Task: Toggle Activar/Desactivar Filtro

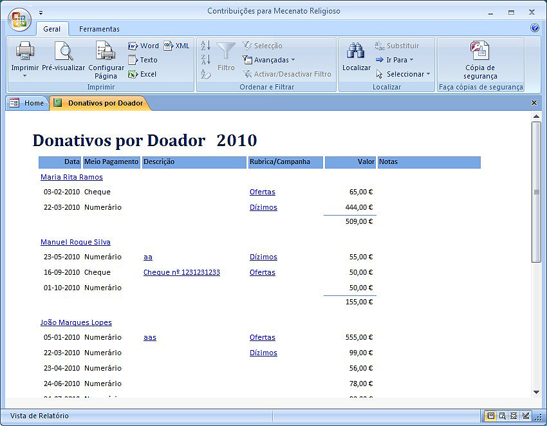Action: coord(287,74)
